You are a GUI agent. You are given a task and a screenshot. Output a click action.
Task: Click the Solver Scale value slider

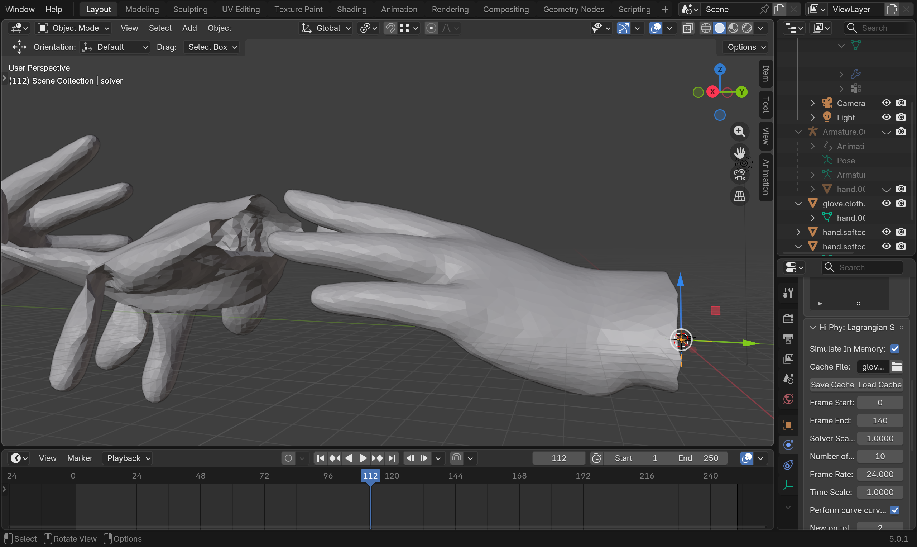pyautogui.click(x=879, y=438)
